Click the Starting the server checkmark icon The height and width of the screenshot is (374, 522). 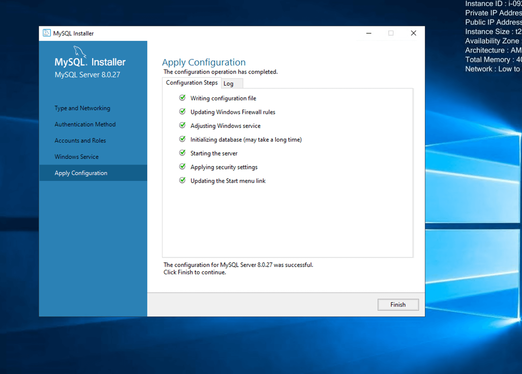click(182, 153)
